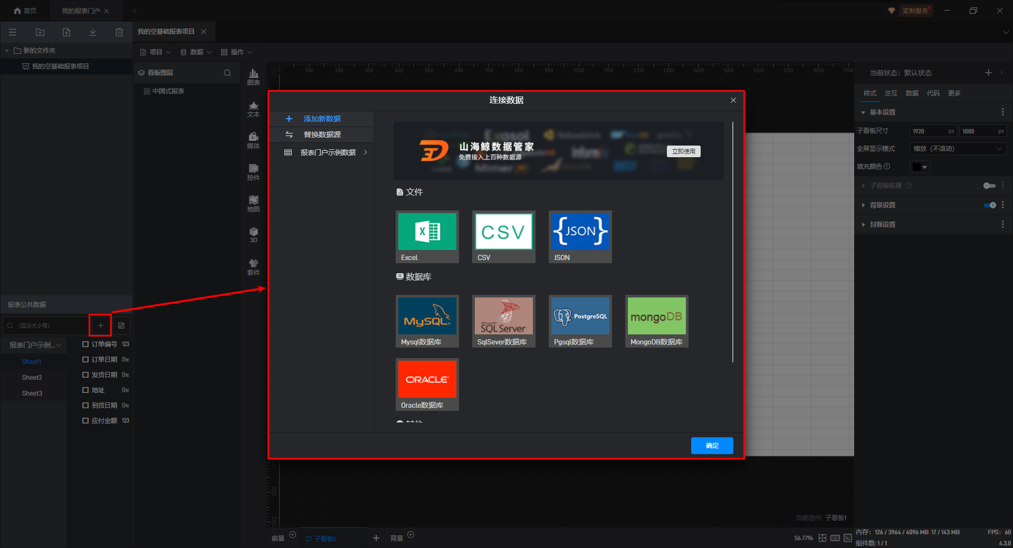Click the new file icon in top-left toolbar
This screenshot has height=548, width=1013.
(x=66, y=32)
